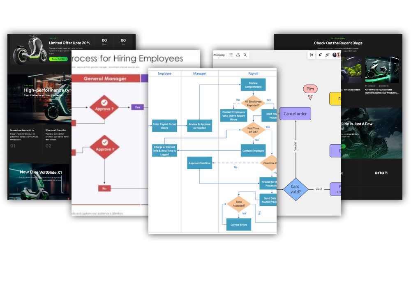The image size is (411, 308).
Task: Click the orion logo on the blog page
Action: pyautogui.click(x=381, y=173)
